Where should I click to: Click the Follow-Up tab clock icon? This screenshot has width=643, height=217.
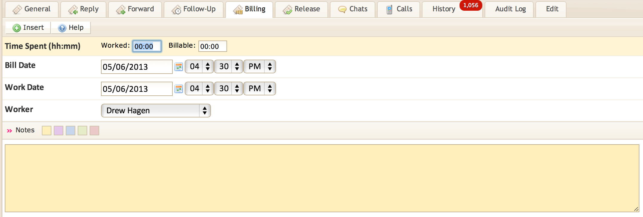176,10
